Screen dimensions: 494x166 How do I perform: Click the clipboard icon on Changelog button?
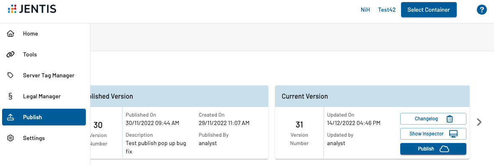tap(450, 119)
